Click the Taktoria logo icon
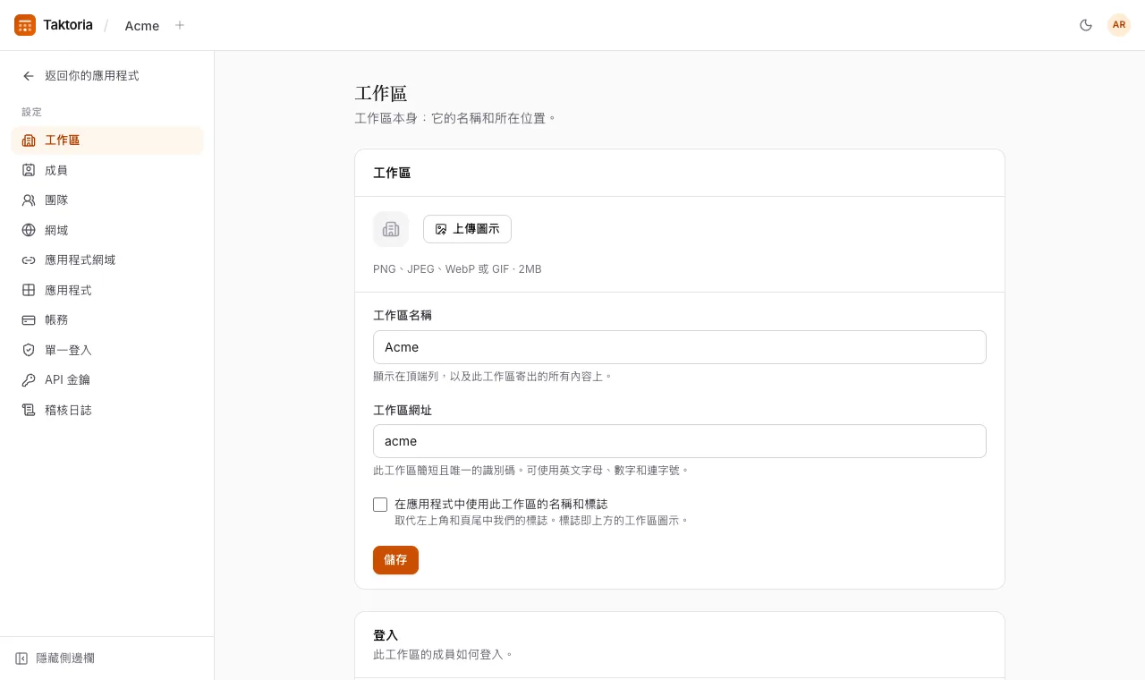The width and height of the screenshot is (1145, 680). click(25, 25)
